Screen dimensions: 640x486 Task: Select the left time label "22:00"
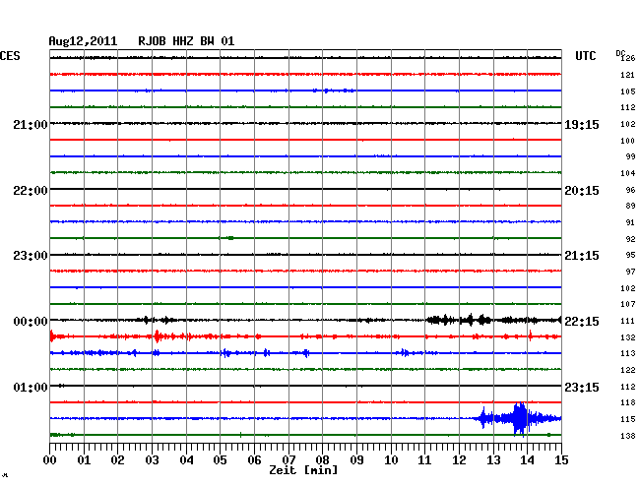pyautogui.click(x=31, y=191)
